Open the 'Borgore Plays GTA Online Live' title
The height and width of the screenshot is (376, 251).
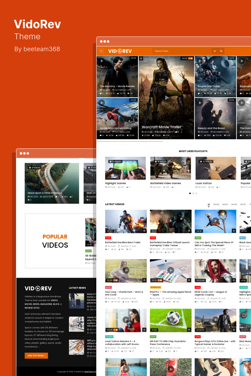pos(215,343)
